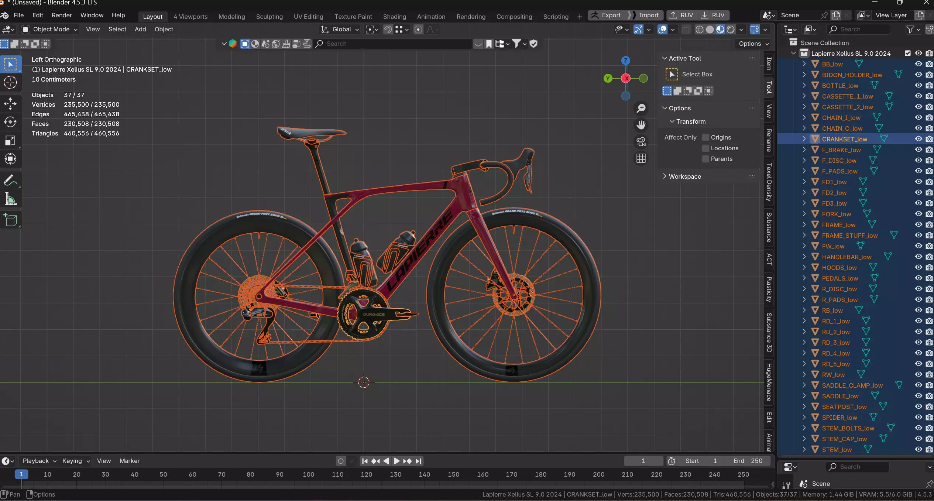
Task: Hide BB_low object in viewport
Action: click(918, 64)
